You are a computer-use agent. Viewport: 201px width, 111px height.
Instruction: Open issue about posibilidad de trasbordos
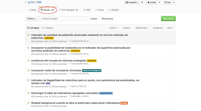point(81,49)
